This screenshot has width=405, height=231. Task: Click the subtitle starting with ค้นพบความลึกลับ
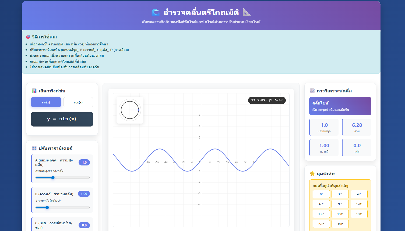tap(201, 22)
